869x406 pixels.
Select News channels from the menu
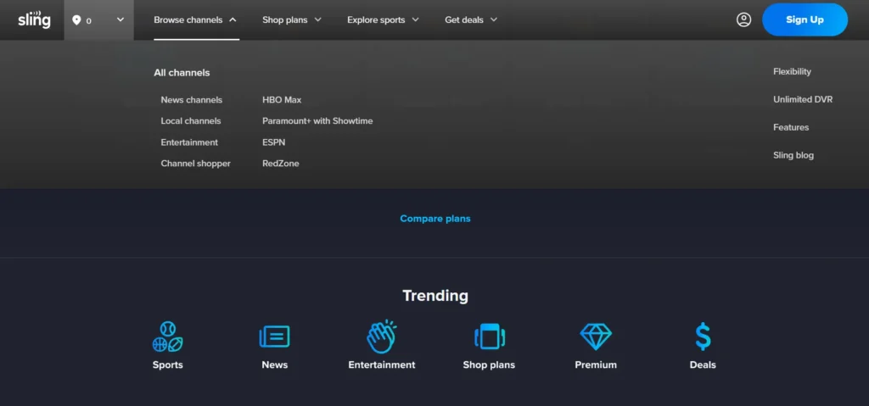click(191, 100)
